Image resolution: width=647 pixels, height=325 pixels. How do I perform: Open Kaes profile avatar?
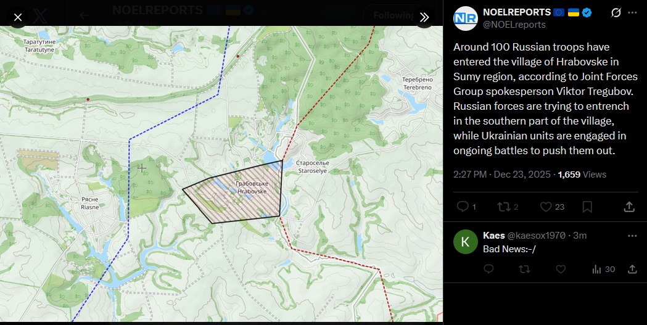click(x=466, y=242)
